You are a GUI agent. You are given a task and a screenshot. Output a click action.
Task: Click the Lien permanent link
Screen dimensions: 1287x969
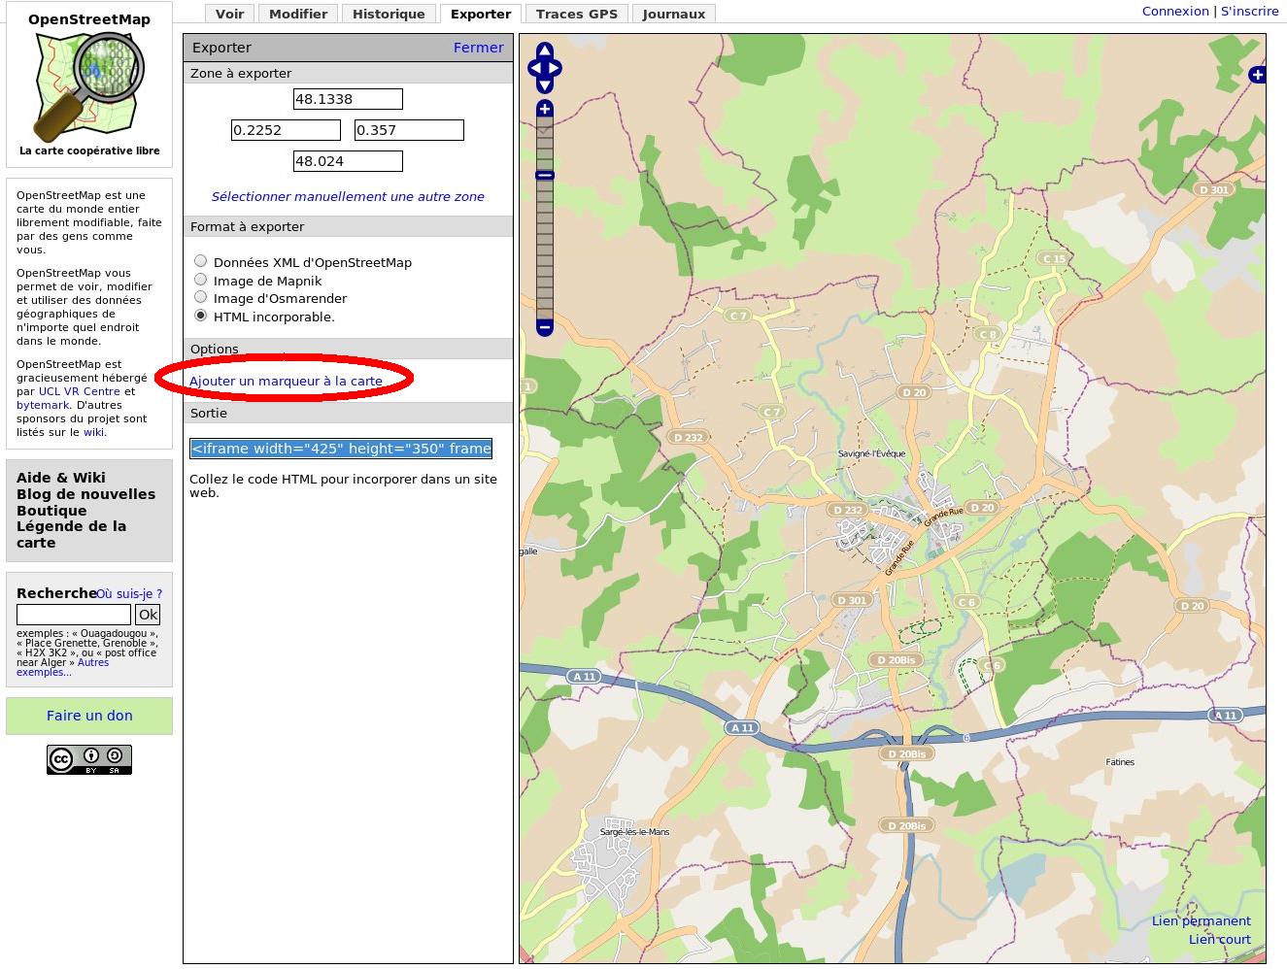1202,921
